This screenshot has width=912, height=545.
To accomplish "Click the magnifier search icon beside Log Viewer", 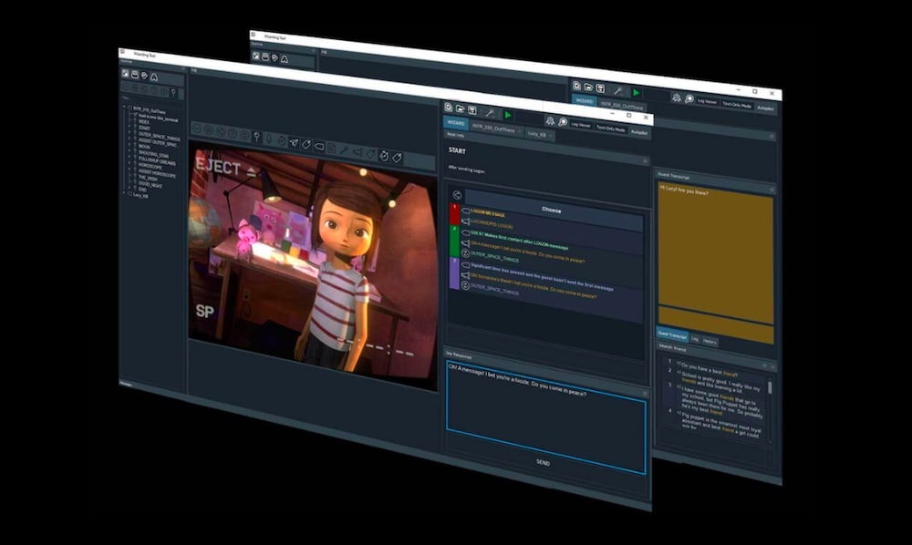I will point(563,122).
